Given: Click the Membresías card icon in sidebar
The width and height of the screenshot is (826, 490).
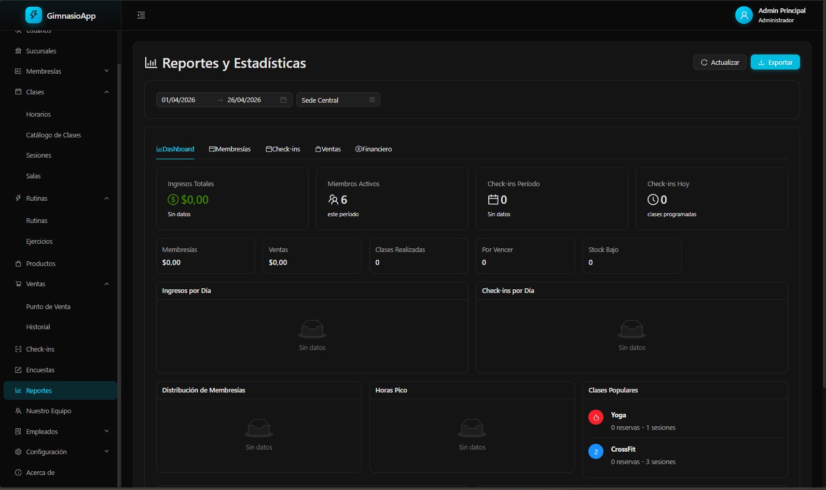Looking at the screenshot, I should click(18, 71).
